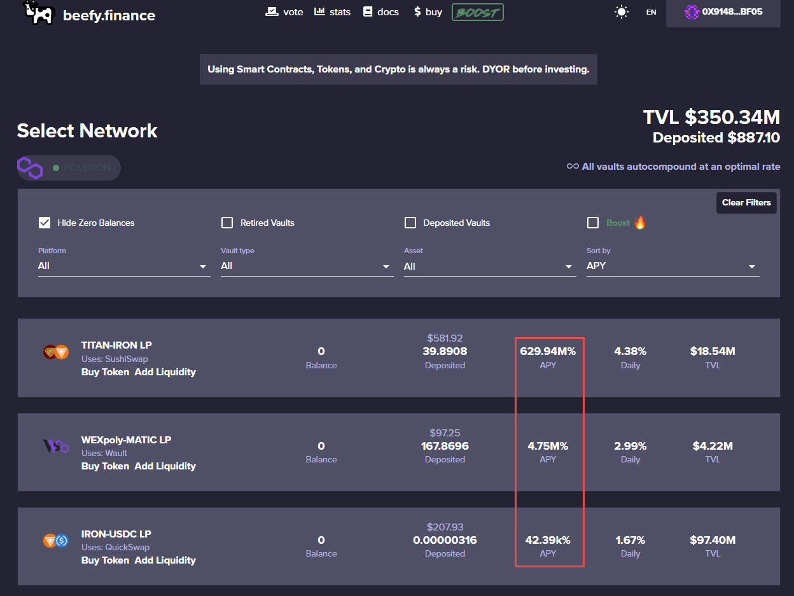This screenshot has width=794, height=596.
Task: Click the Uses: SushiSwap label
Action: click(x=115, y=359)
